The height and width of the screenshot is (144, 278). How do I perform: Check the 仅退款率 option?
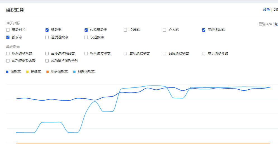coord(86,37)
